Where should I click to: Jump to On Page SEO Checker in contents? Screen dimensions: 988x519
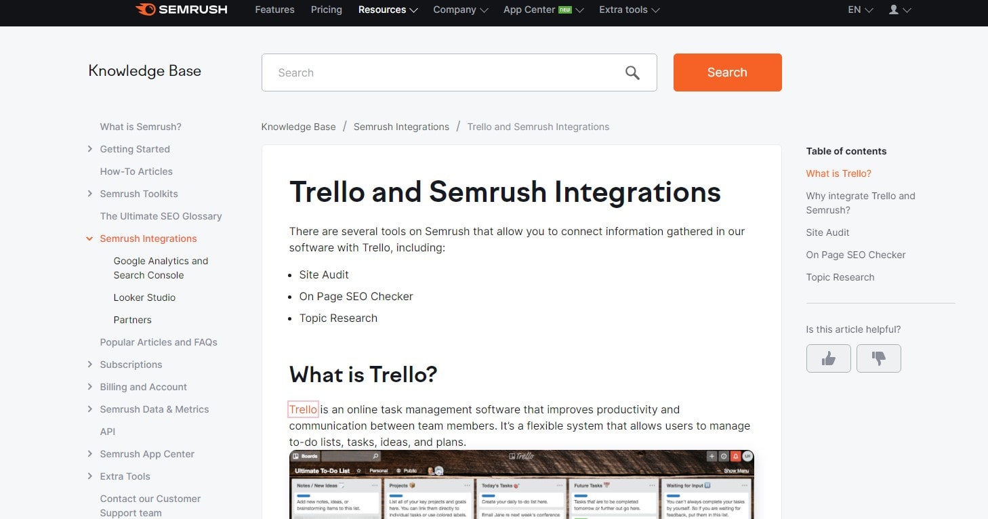pyautogui.click(x=855, y=255)
